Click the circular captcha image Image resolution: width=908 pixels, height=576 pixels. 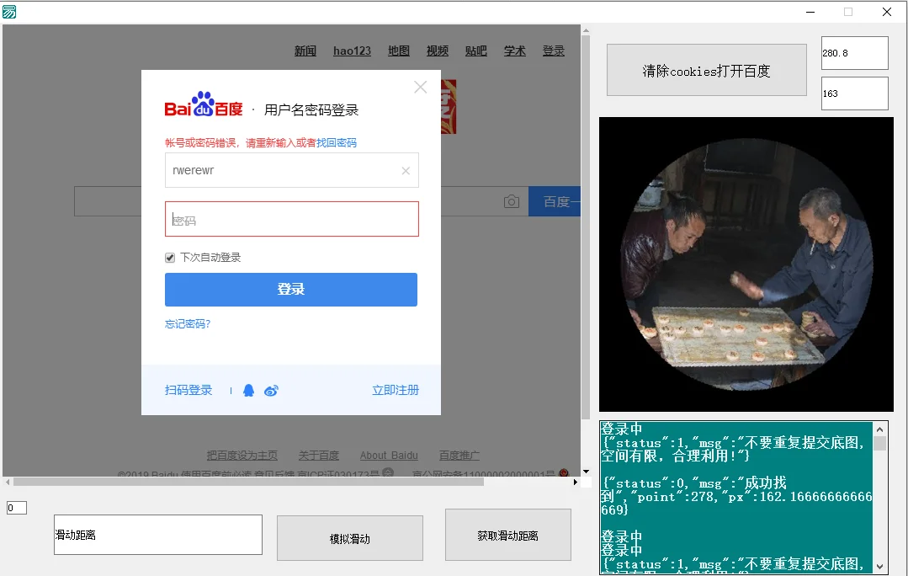[x=746, y=264]
